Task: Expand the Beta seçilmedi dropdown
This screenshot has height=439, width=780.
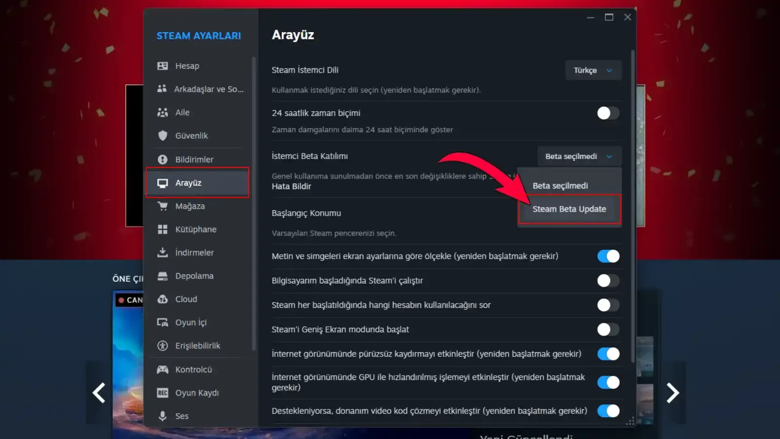Action: pyautogui.click(x=578, y=156)
